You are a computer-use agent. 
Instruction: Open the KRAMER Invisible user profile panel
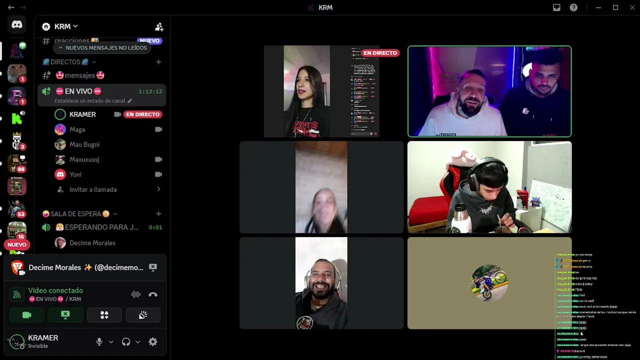tap(49, 342)
